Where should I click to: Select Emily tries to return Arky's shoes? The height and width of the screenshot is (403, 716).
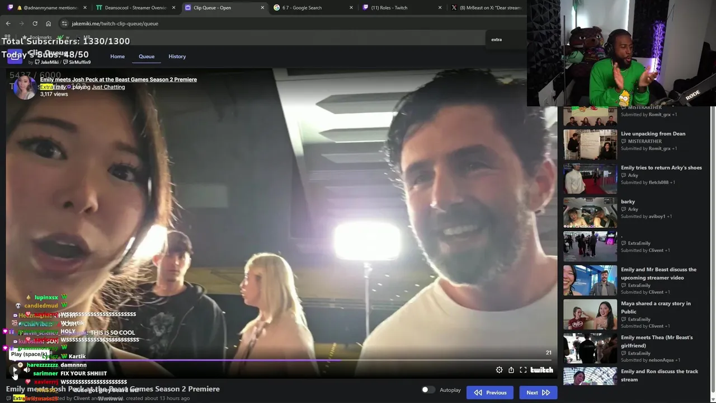coord(661,167)
